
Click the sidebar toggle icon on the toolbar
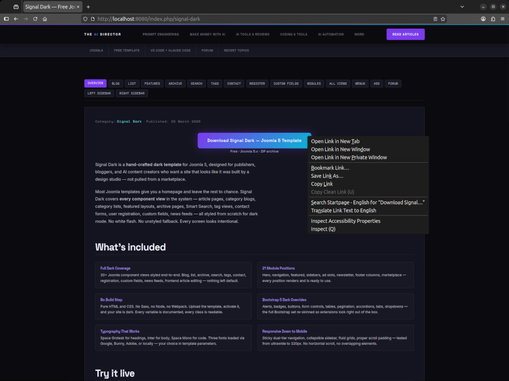click(6, 19)
